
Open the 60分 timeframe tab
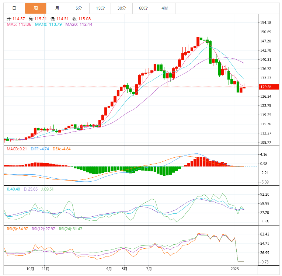(x=143, y=8)
